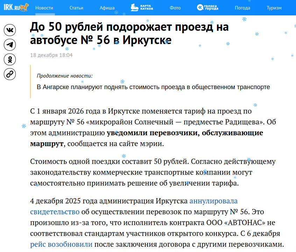Screen dimensions: 296x252
Task: Open the Погода section
Action: click(x=242, y=8)
